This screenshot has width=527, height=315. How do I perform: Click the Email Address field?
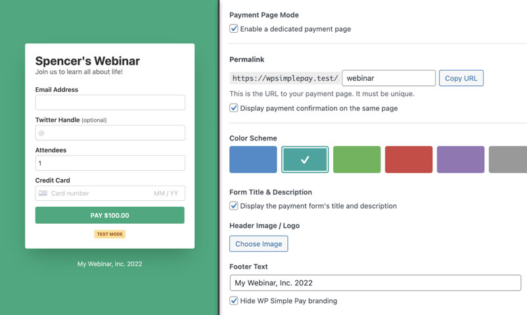(x=110, y=102)
